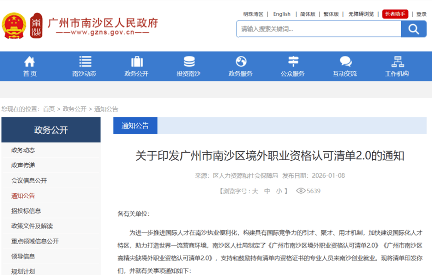Switch site language to English
Screen dimensions: 432x275
(281, 14)
